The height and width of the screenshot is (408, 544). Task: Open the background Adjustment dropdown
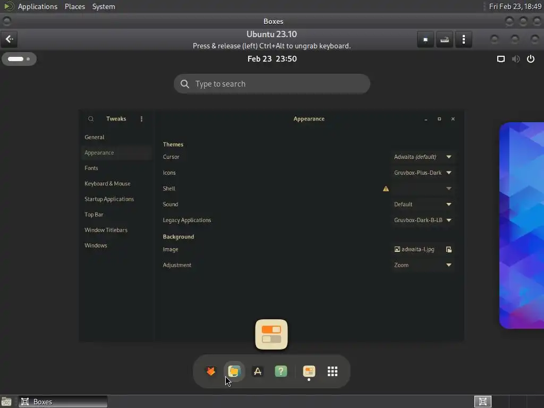tap(422, 265)
